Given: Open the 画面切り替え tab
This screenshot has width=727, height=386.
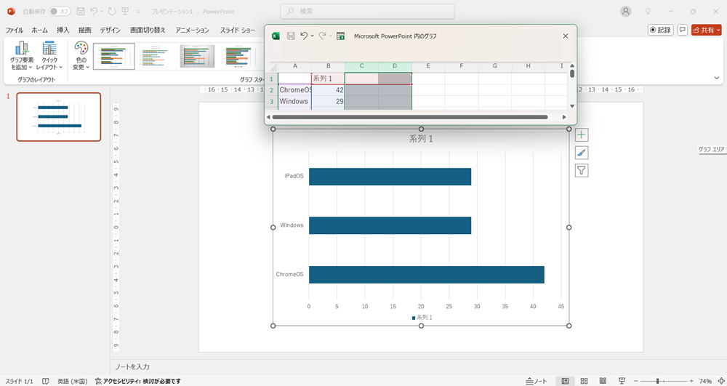Looking at the screenshot, I should click(148, 30).
